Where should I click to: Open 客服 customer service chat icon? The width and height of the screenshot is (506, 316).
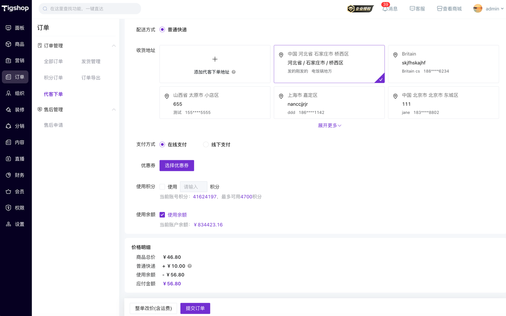point(412,9)
